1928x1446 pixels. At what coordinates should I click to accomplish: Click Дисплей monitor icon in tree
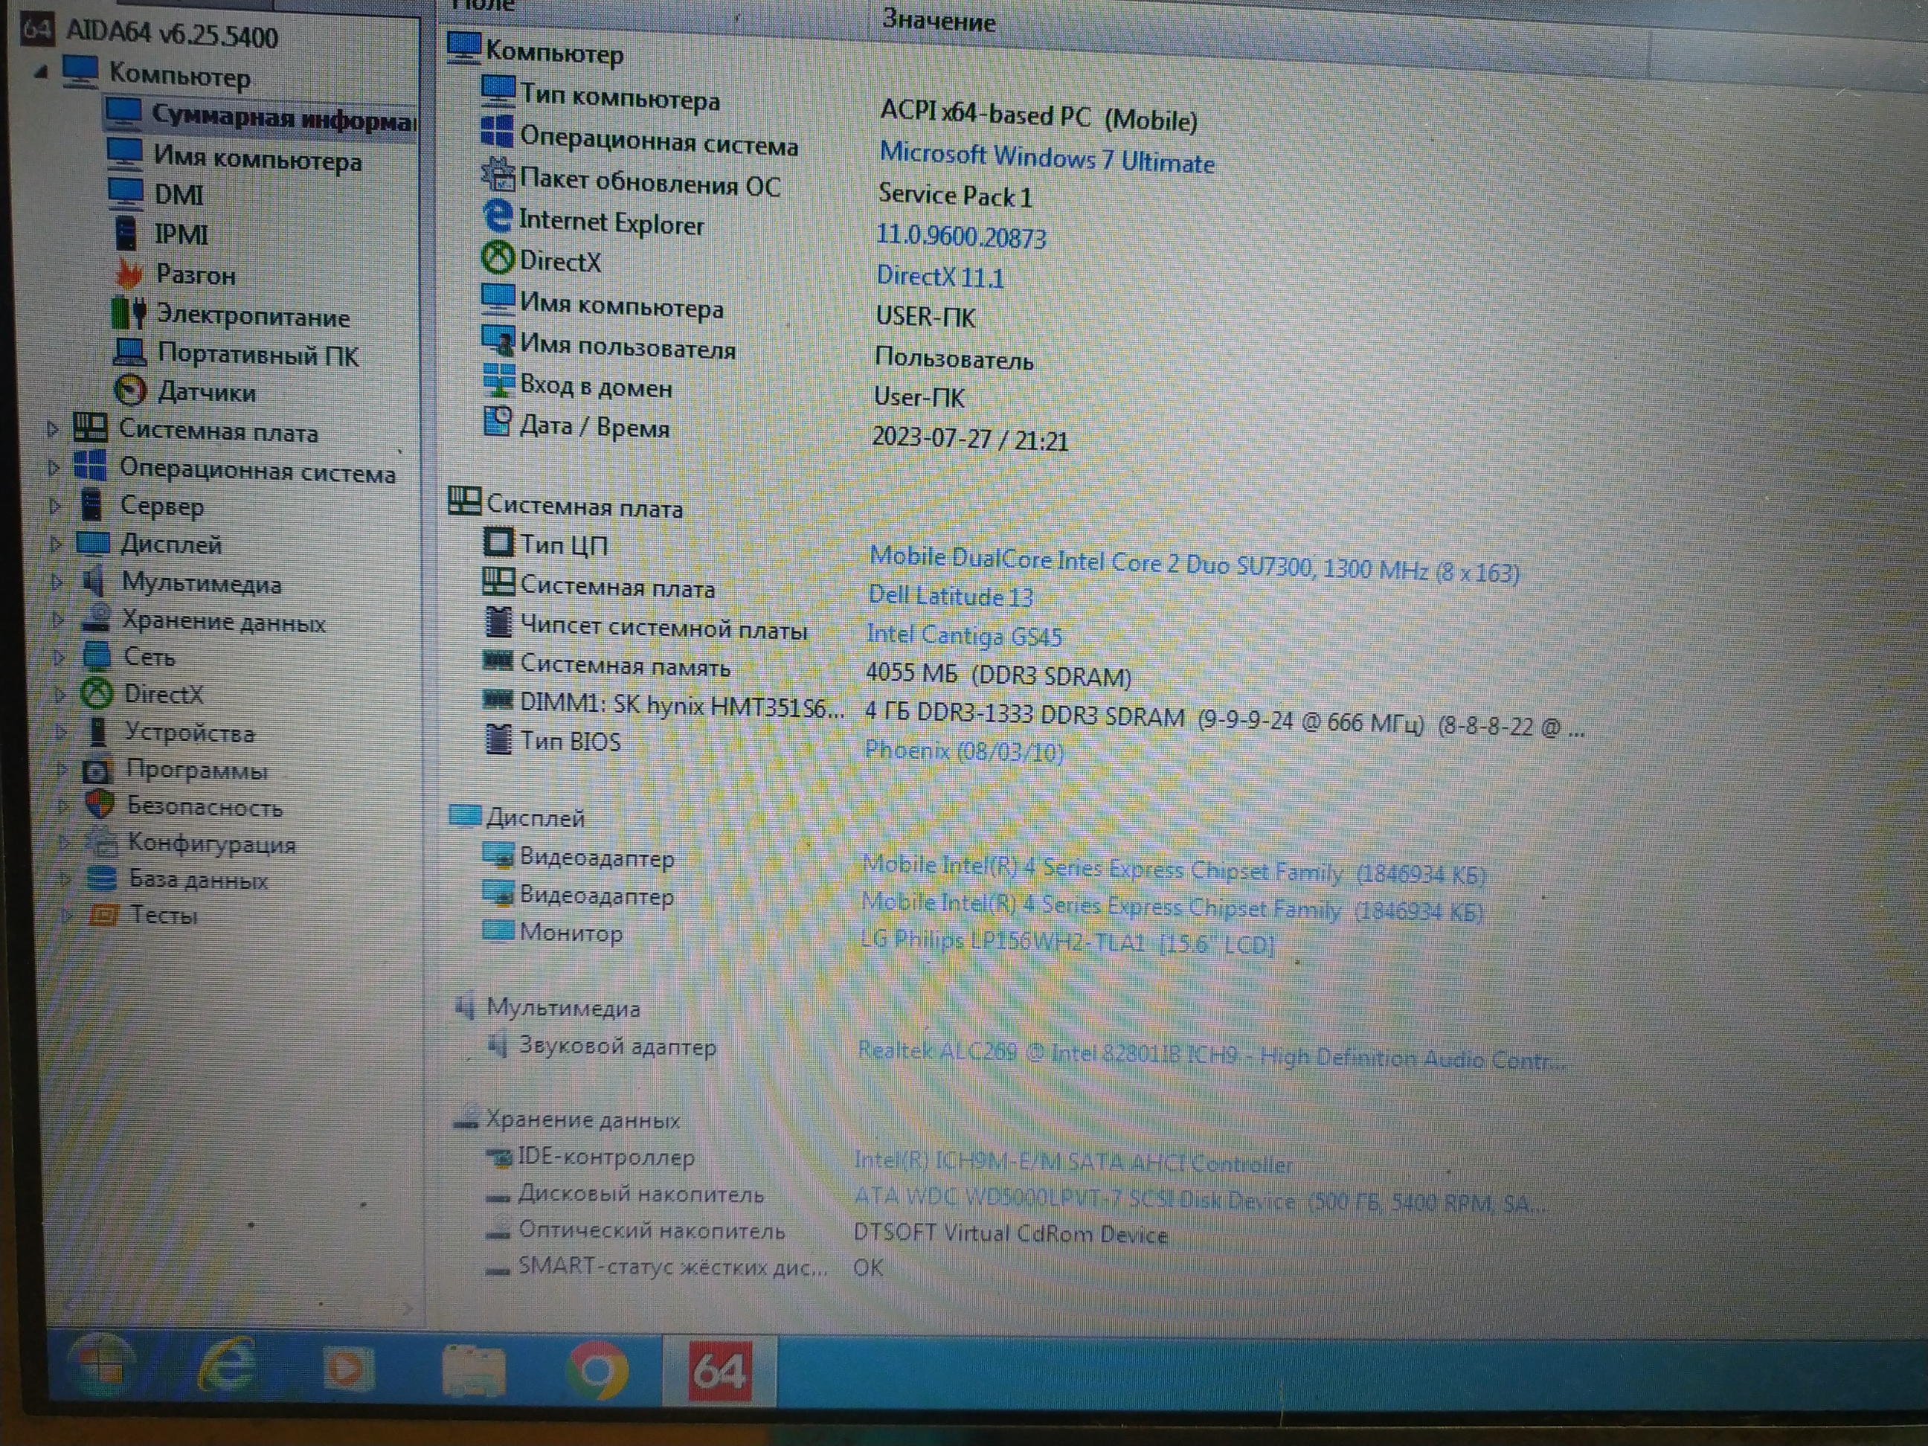point(92,544)
